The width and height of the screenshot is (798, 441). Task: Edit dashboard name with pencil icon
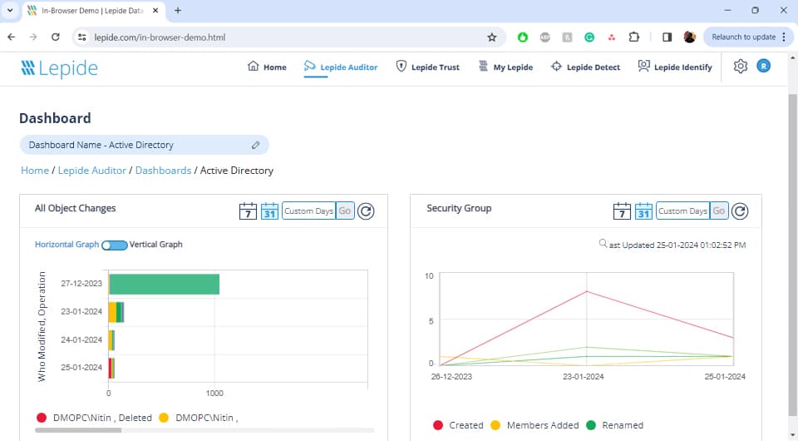(x=255, y=145)
